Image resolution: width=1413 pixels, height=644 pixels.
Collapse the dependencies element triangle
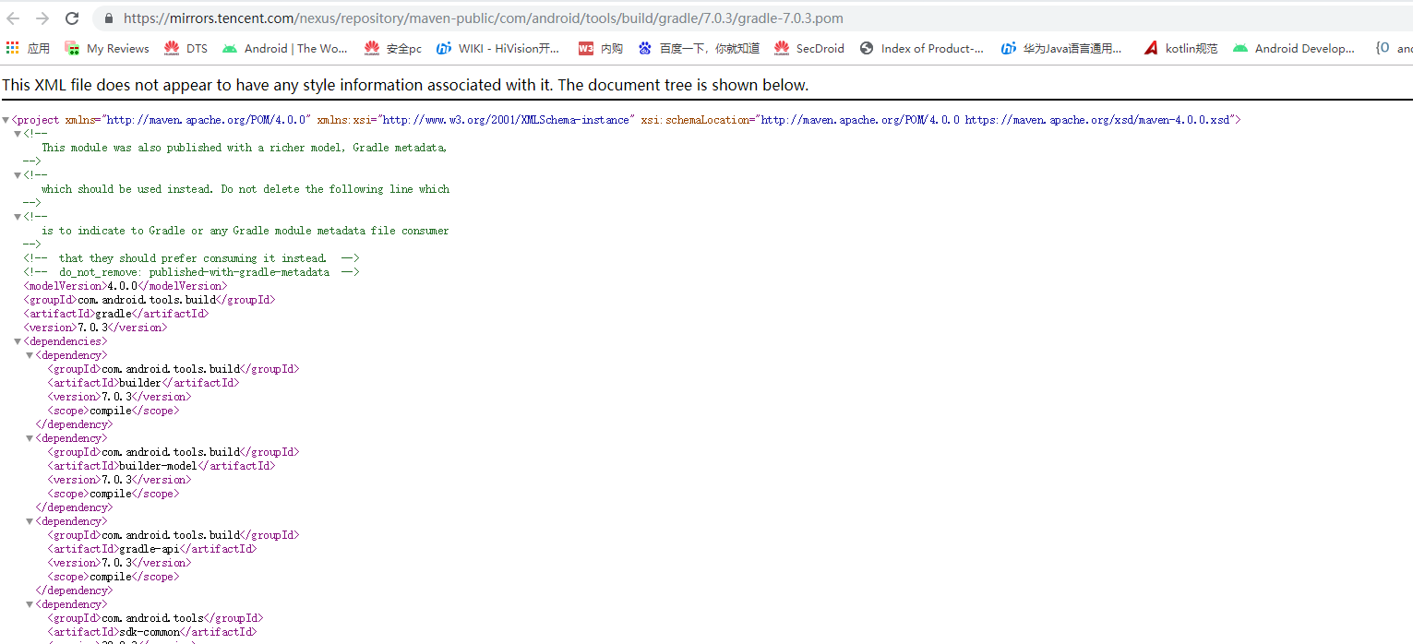tap(17, 340)
